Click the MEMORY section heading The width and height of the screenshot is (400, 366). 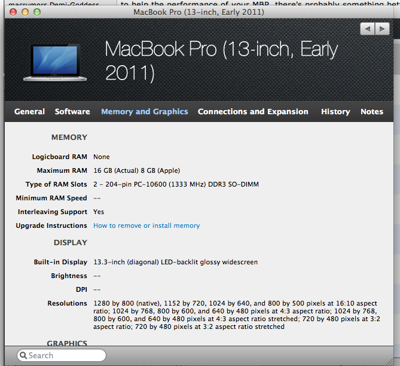coord(69,138)
